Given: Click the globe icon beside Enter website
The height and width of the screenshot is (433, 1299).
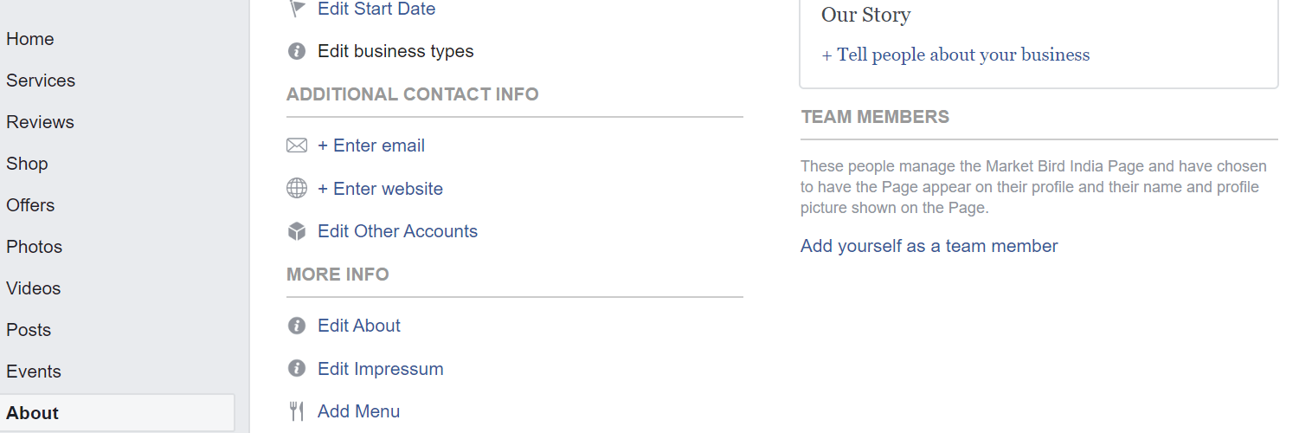Looking at the screenshot, I should coord(297,188).
